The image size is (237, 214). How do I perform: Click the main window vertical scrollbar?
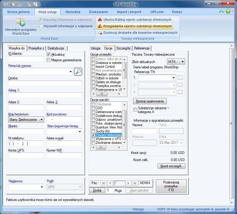(231, 123)
